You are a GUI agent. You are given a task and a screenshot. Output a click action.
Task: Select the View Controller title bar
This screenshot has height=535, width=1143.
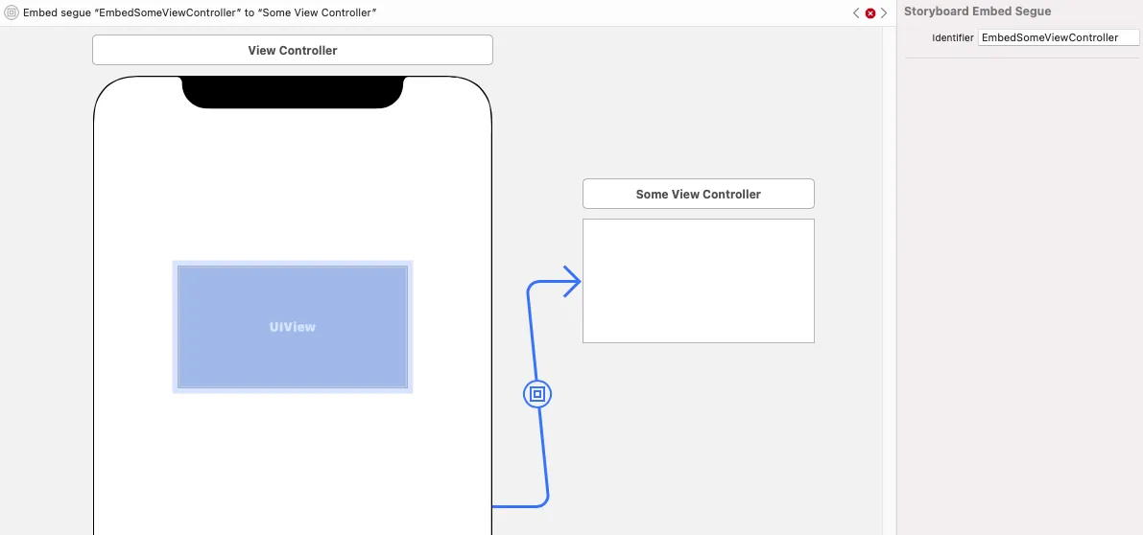293,50
